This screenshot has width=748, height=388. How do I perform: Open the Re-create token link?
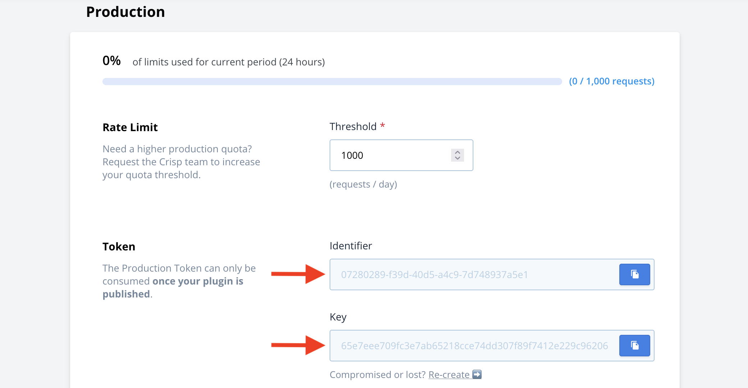click(x=449, y=375)
